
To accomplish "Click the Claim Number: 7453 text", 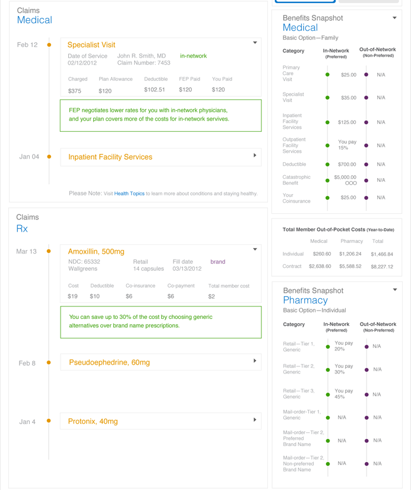I will point(144,63).
